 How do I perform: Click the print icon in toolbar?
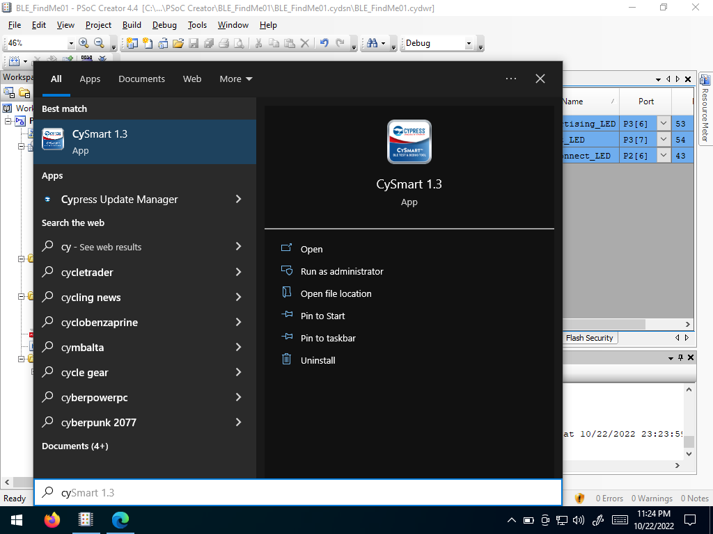pos(224,43)
